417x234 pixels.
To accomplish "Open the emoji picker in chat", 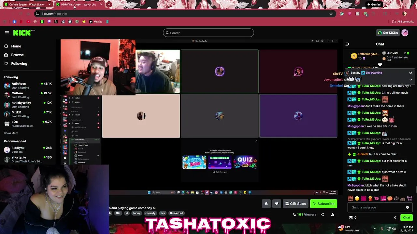I will coord(407,207).
